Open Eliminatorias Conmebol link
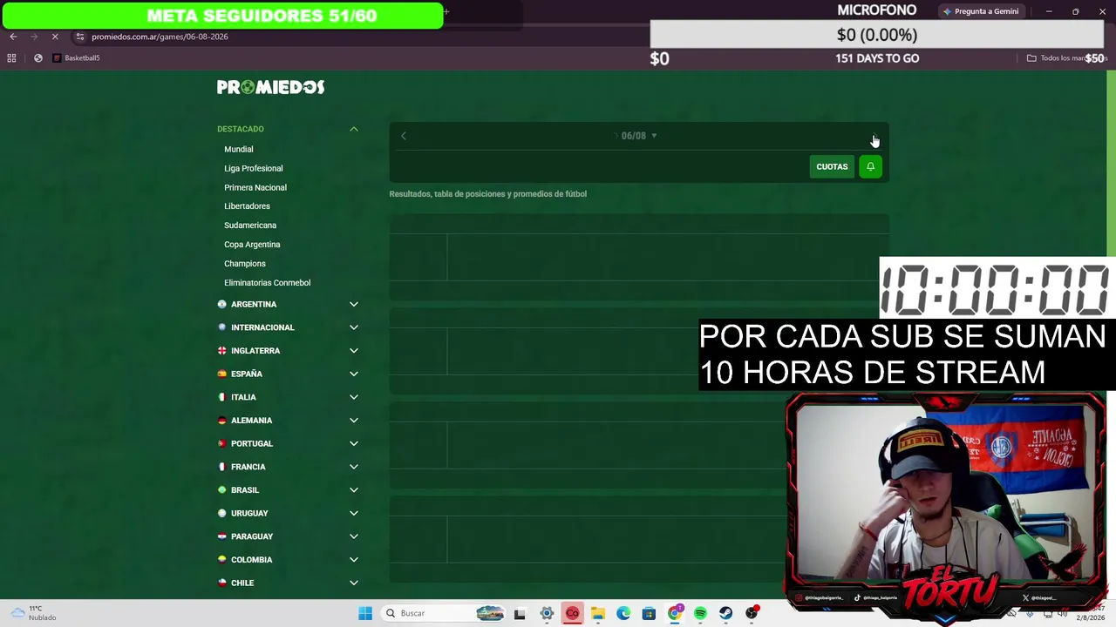1116x627 pixels. pos(268,283)
